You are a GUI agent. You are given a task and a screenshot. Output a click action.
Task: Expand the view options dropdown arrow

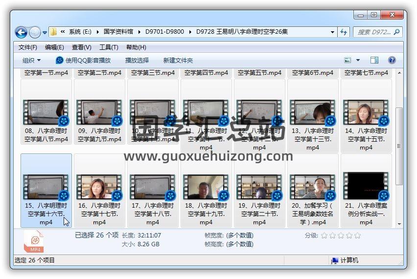[x=358, y=60]
